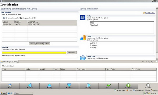The width and height of the screenshot is (158, 95).
Task: Click the Back Action button
Action: point(129,86)
